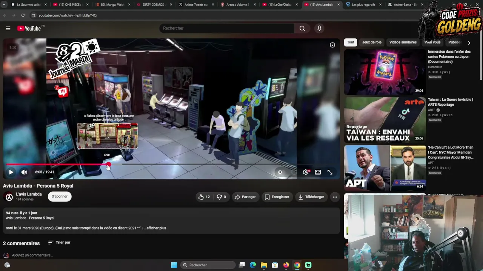Image resolution: width=483 pixels, height=271 pixels.
Task: Download the video via Télécharger
Action: pos(311,197)
